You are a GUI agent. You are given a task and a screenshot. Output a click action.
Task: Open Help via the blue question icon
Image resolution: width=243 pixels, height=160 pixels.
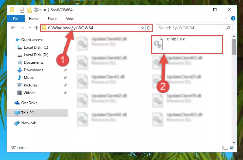pos(233,18)
